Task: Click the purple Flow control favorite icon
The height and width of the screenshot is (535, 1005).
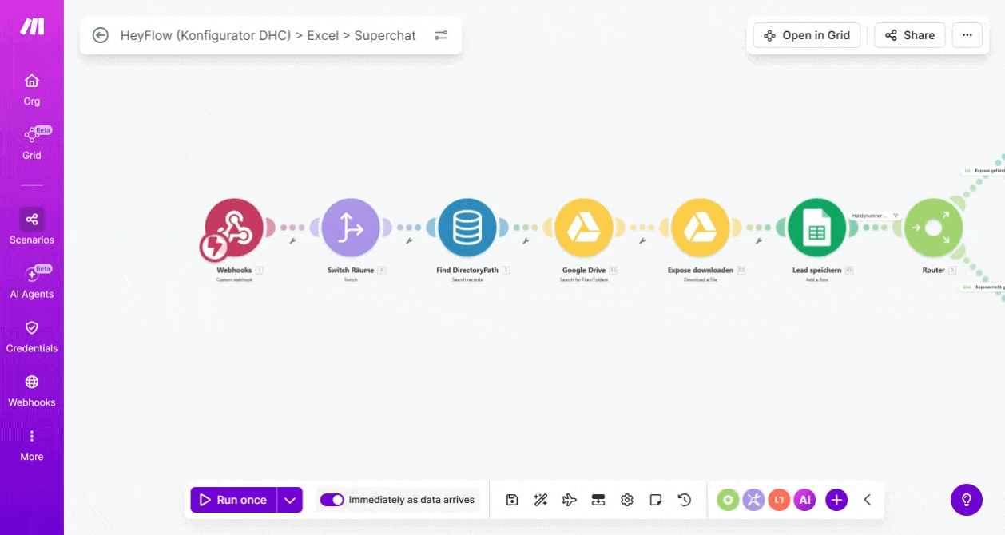Action: [753, 500]
